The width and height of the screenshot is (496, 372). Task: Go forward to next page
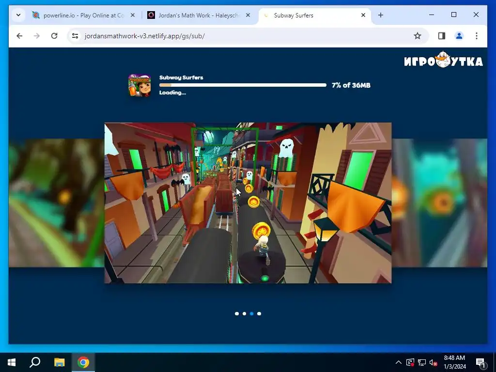pos(37,36)
